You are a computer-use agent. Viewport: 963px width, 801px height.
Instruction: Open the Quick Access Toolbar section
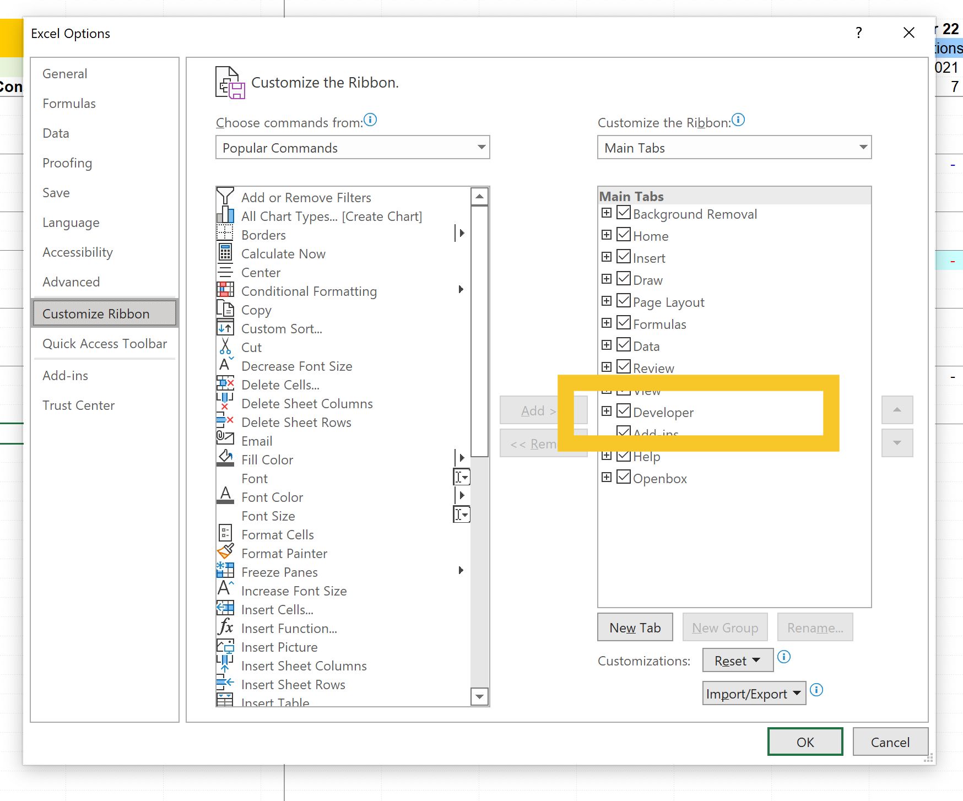(x=105, y=343)
